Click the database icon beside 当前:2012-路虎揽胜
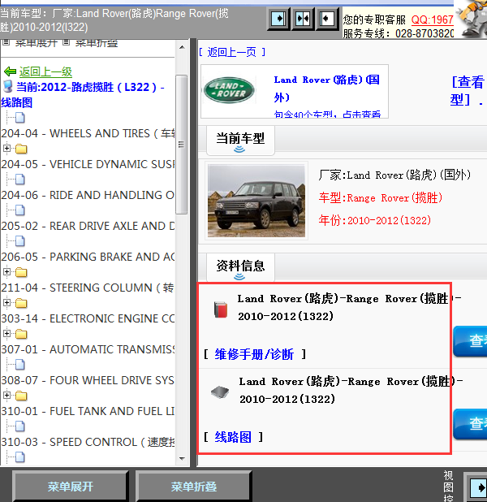 pyautogui.click(x=7, y=86)
